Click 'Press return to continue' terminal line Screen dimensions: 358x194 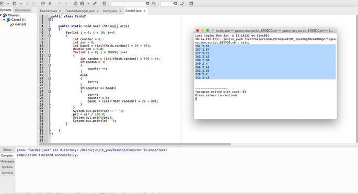click(x=216, y=95)
